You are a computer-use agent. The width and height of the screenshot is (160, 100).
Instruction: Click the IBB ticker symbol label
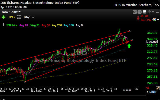tap(11, 17)
